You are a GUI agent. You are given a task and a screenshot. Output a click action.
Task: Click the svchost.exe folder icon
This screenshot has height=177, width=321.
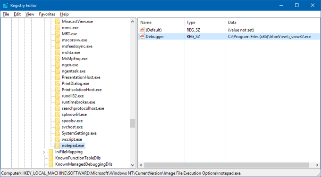(x=58, y=127)
